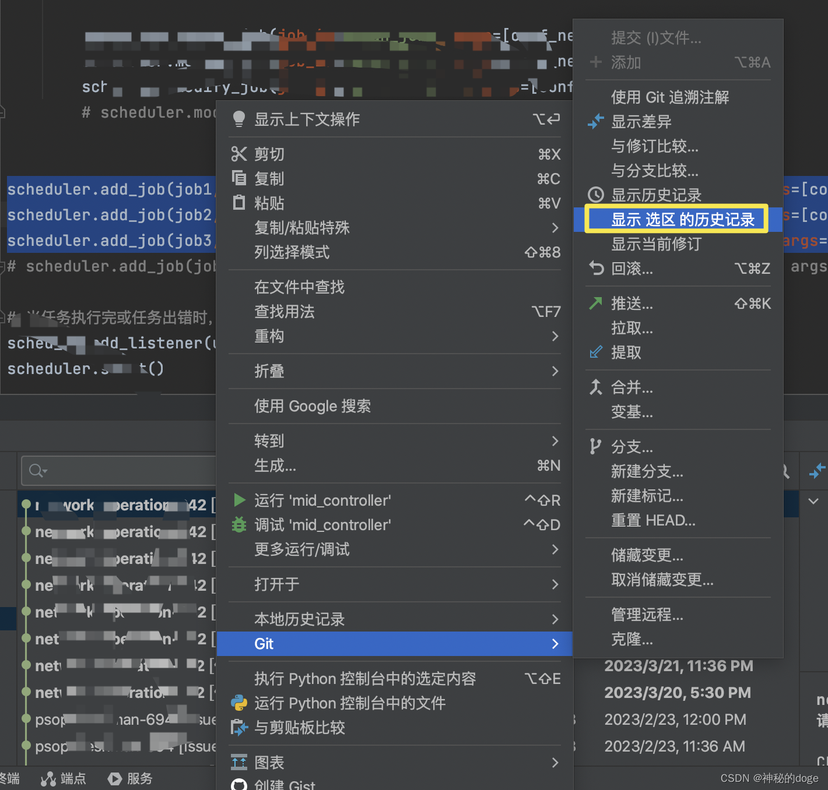Viewport: 828px width, 790px height.
Task: Run 'mid_controller' with the green play icon
Action: pos(239,500)
